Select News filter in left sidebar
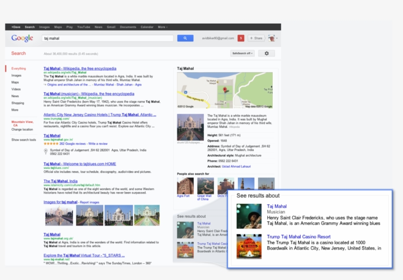Image resolution: width=403 pixels, height=280 pixels. [15, 96]
